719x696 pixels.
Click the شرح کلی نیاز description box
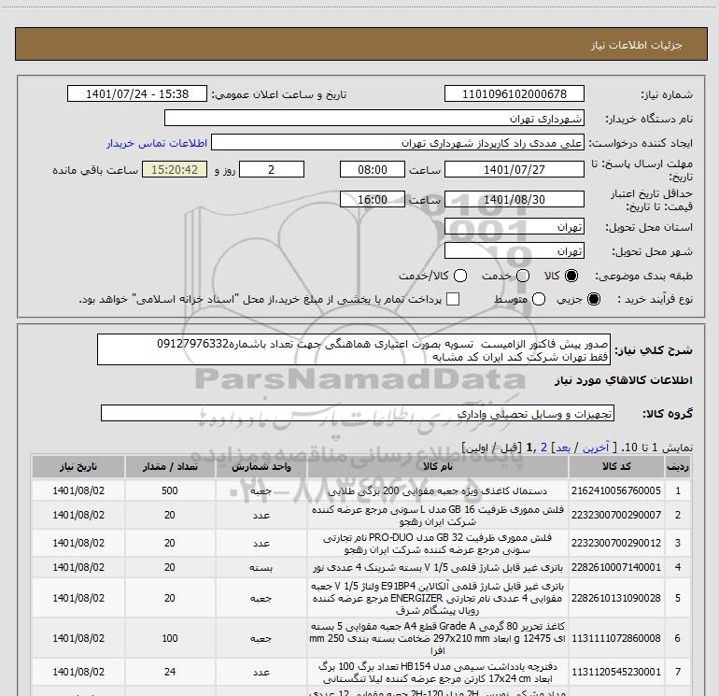coord(354,349)
